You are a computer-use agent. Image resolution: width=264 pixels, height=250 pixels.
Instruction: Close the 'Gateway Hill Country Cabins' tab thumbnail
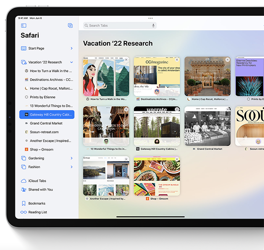(x=177, y=109)
